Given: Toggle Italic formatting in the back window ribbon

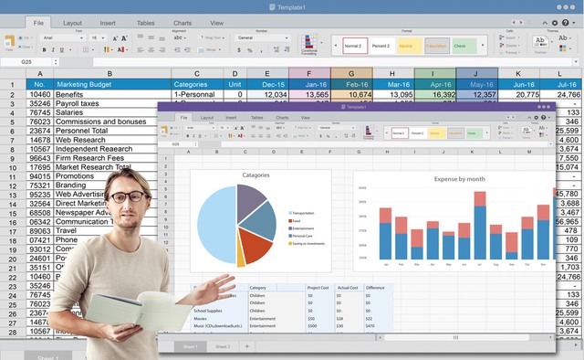Looking at the screenshot, I should coord(53,49).
